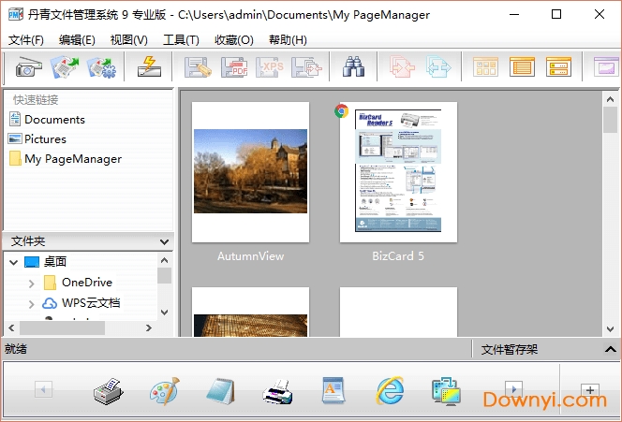Click the lightning scanner icon in toolbar

(x=148, y=67)
